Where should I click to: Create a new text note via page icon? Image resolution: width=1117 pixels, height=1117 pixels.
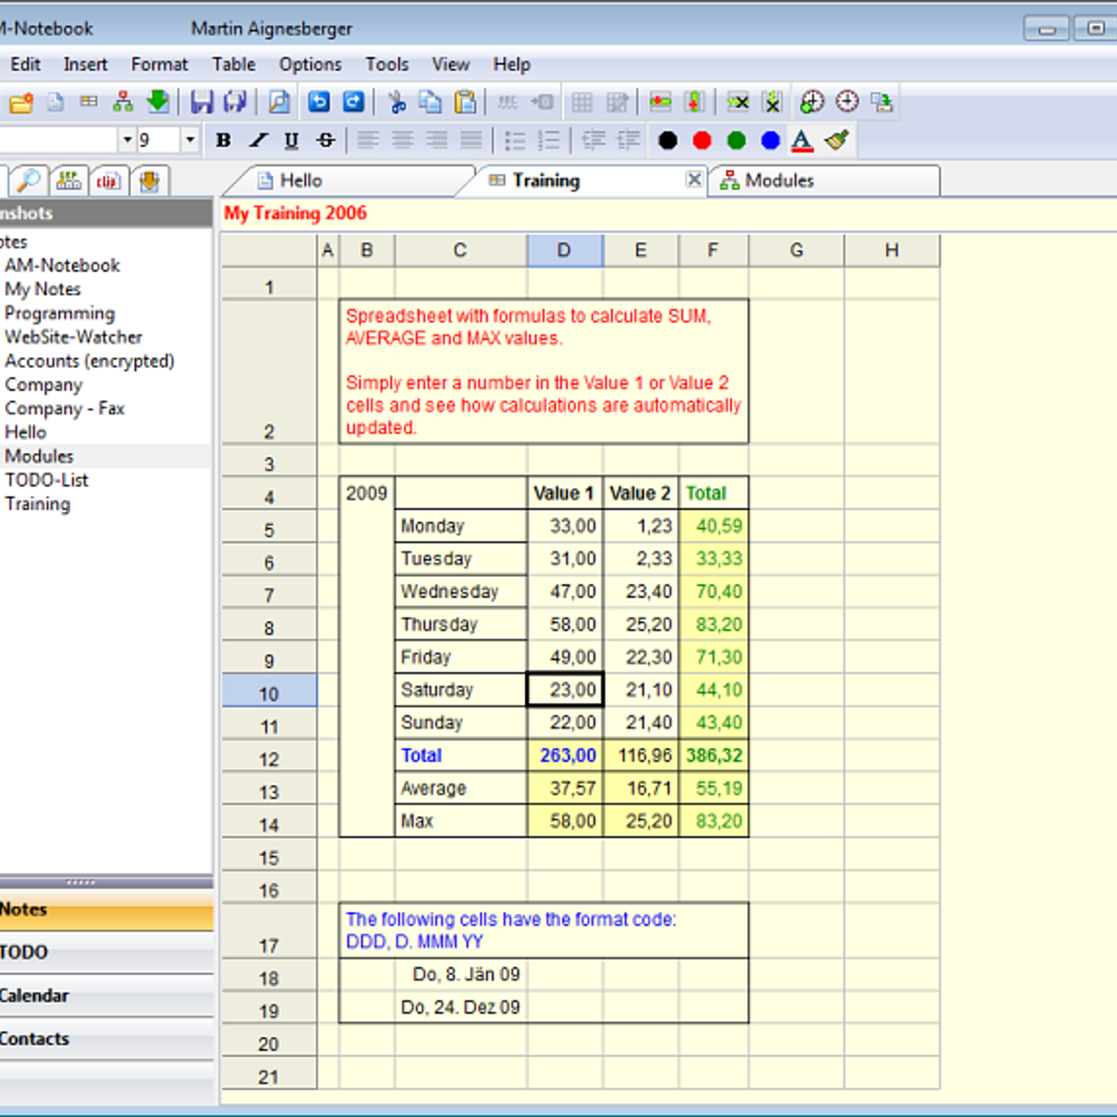pos(56,103)
